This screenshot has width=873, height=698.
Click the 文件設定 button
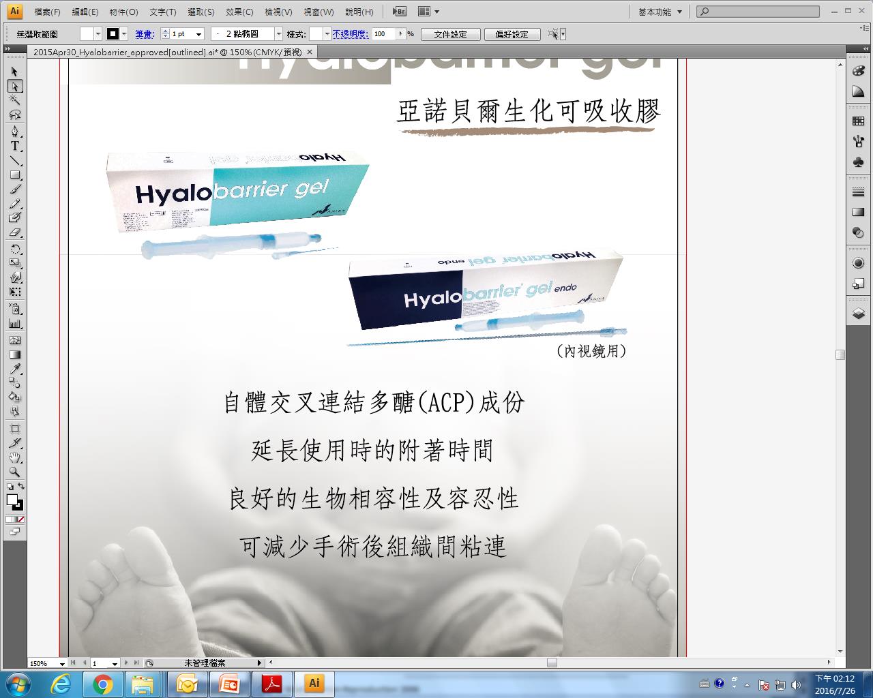[x=450, y=34]
